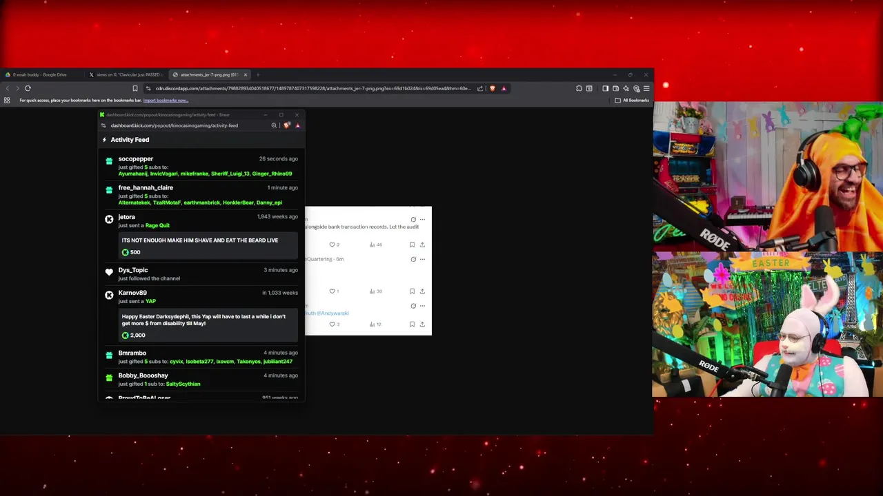Open a new browser tab
Screen dimensions: 883x496
click(x=258, y=74)
